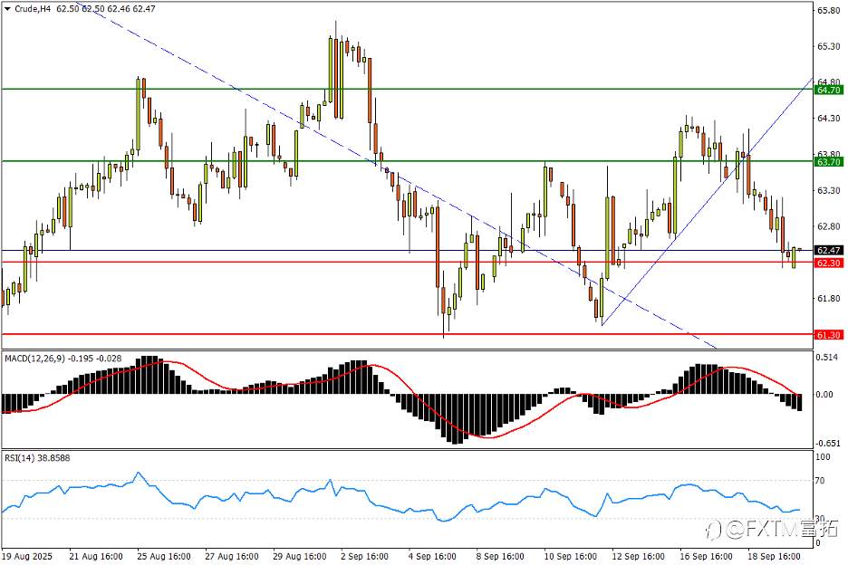
Task: Click the 29 Aug 16:00 time label
Action: 300,556
